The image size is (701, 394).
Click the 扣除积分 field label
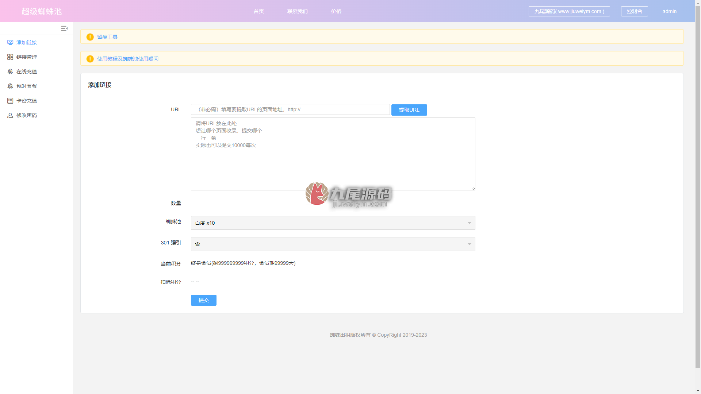coord(171,282)
